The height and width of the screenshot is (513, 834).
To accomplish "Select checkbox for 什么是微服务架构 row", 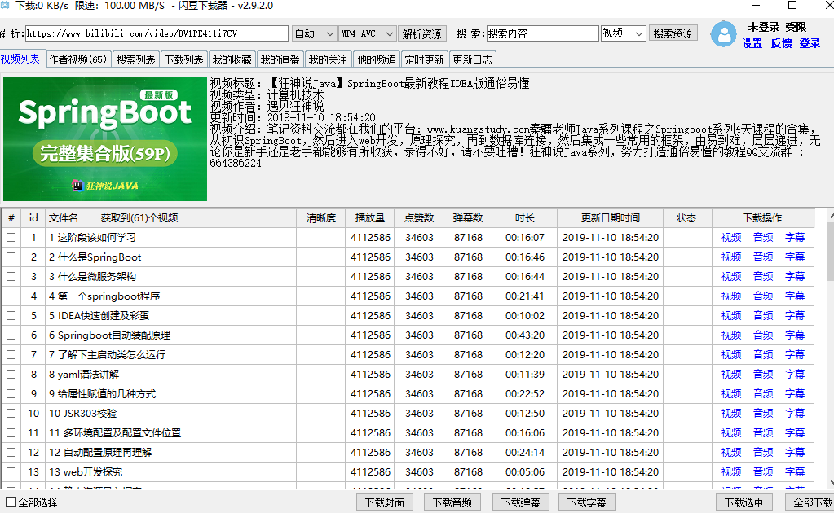I will [11, 277].
